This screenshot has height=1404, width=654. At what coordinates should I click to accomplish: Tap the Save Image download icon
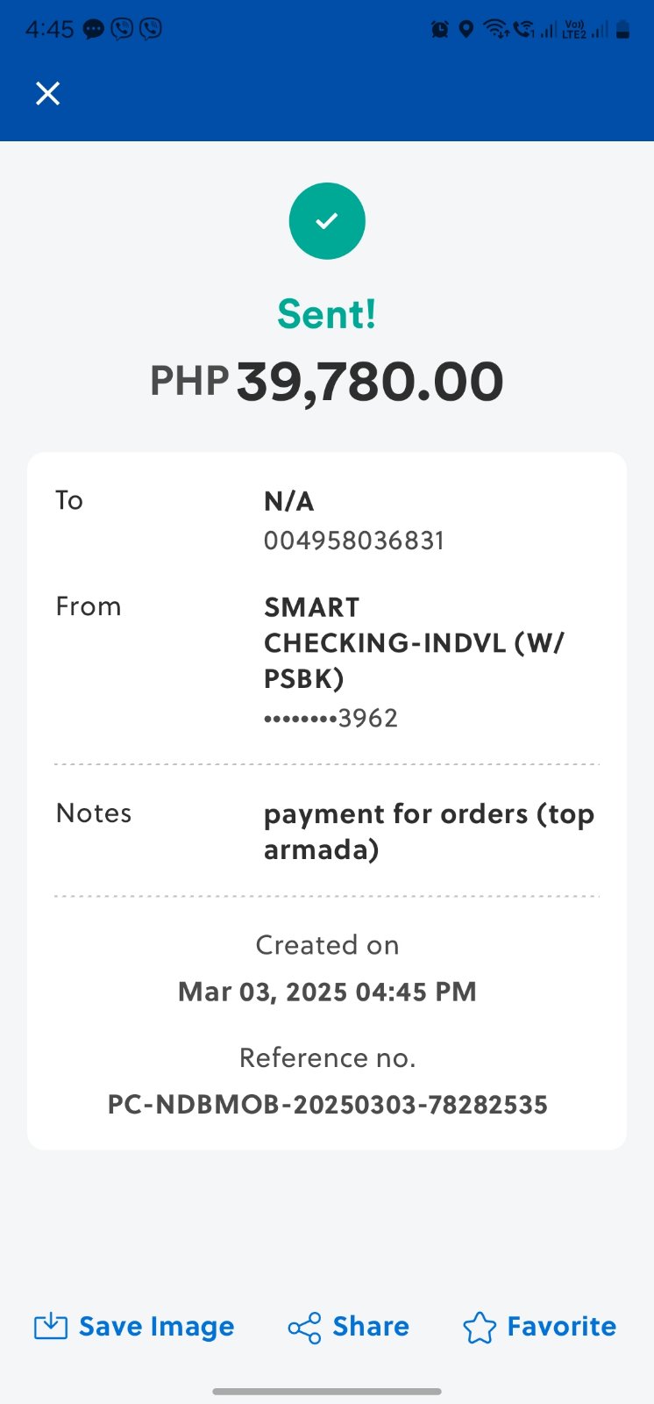51,1326
